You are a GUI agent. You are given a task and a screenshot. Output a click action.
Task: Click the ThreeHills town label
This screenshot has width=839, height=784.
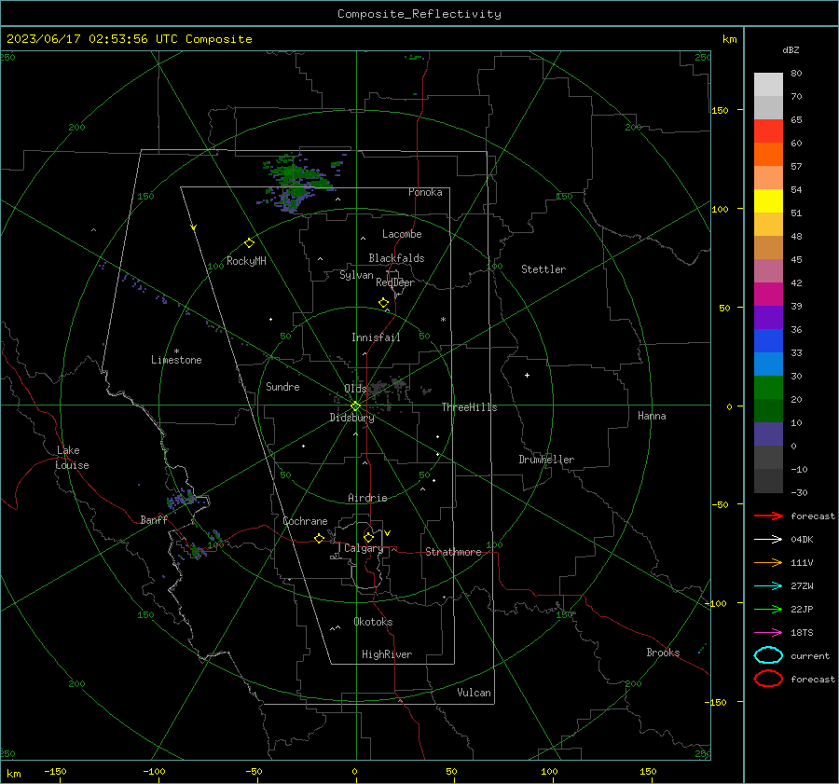469,407
